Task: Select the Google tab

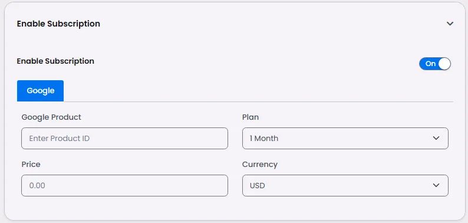Action: 40,91
